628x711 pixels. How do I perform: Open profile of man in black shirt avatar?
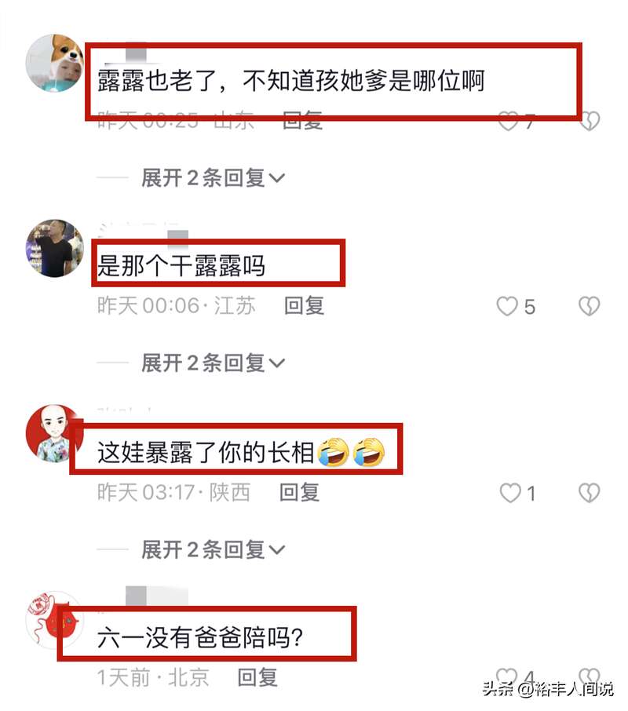54,249
